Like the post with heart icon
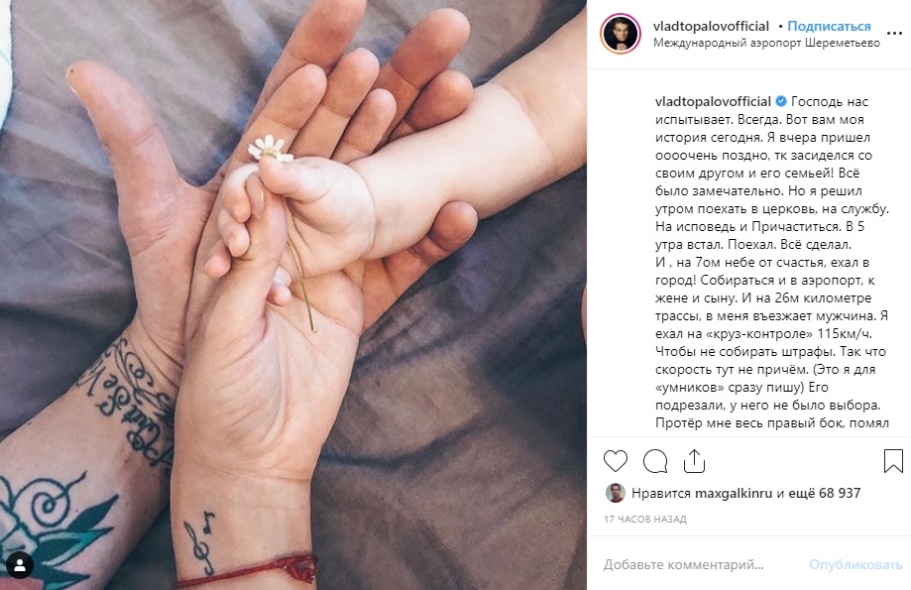The image size is (911, 590). point(616,461)
